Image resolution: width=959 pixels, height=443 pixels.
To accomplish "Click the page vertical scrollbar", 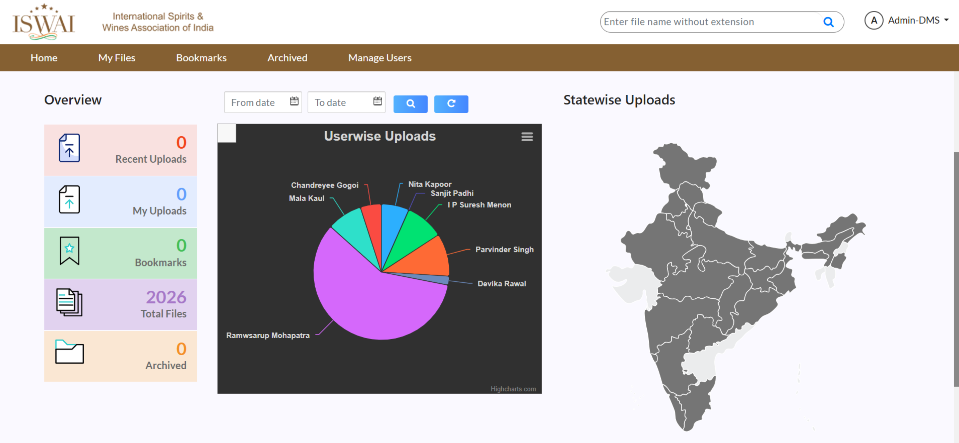I will click(x=956, y=269).
